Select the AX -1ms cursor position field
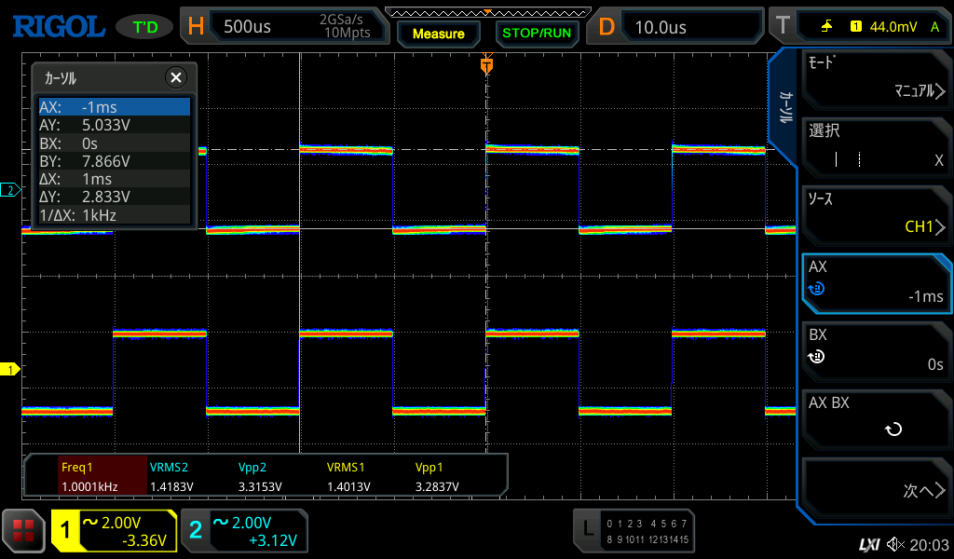The height and width of the screenshot is (559, 954). click(876, 283)
